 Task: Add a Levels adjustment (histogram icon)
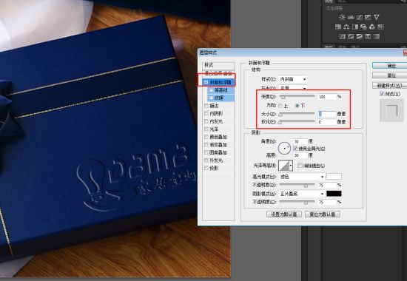point(351,18)
